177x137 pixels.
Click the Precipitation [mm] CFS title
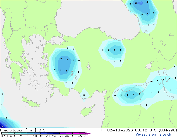[x=23, y=130]
